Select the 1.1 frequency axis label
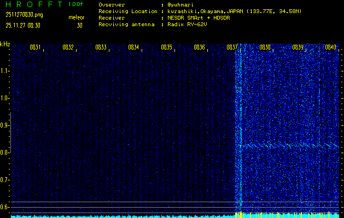Screen dimensions: 344x218 tap(4, 71)
